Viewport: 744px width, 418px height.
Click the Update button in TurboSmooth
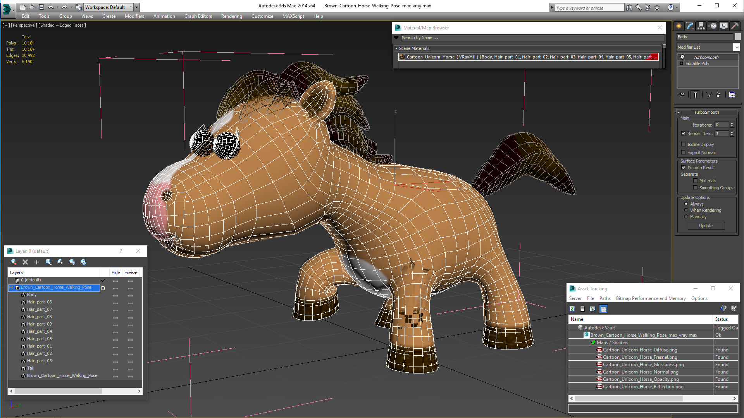coord(706,226)
